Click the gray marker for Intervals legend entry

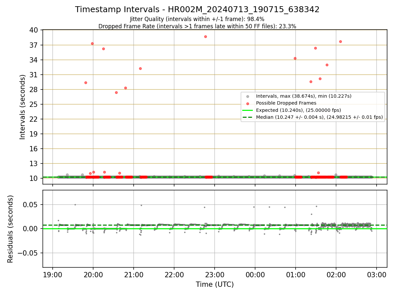click(x=248, y=96)
